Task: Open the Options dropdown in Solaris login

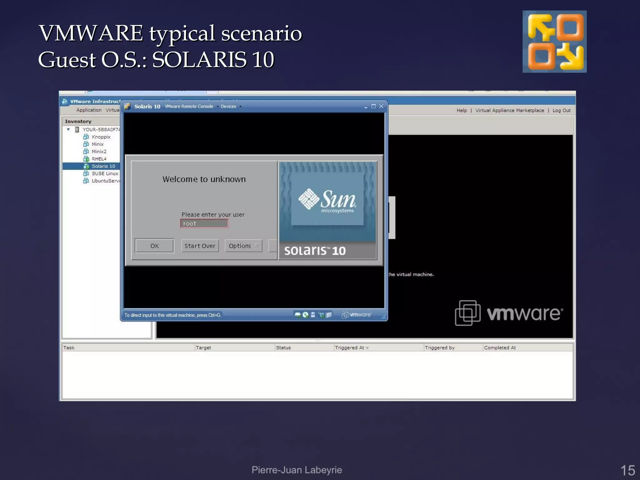Action: pos(243,246)
